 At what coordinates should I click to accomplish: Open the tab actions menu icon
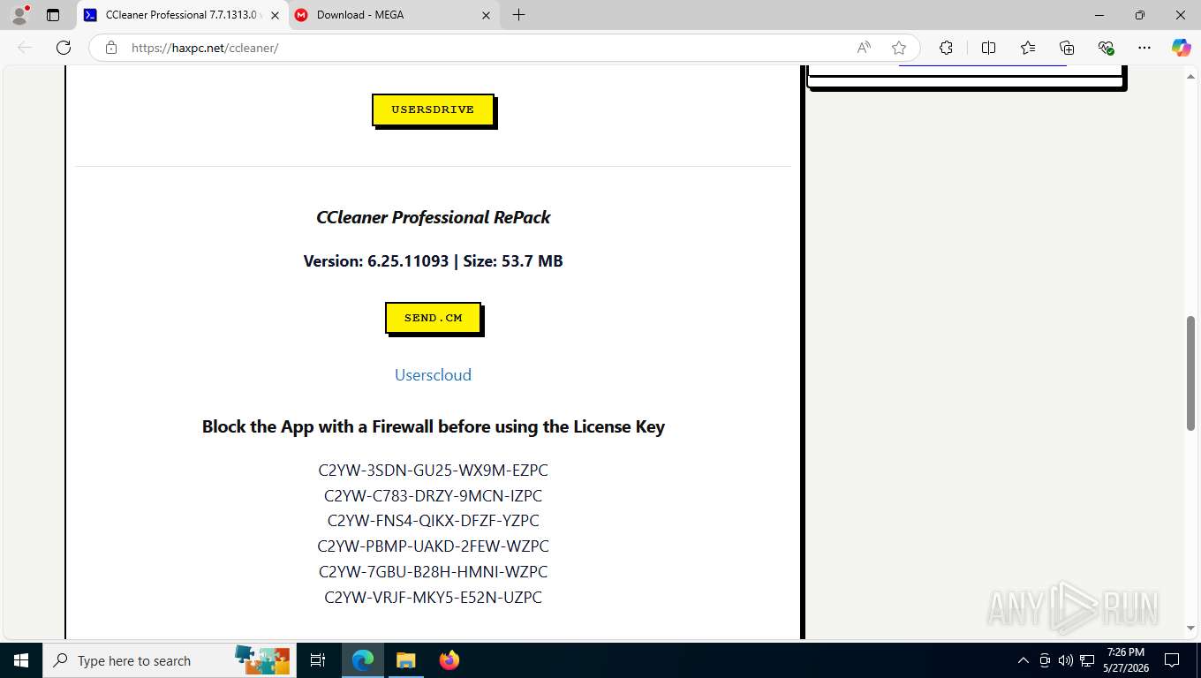coord(53,15)
